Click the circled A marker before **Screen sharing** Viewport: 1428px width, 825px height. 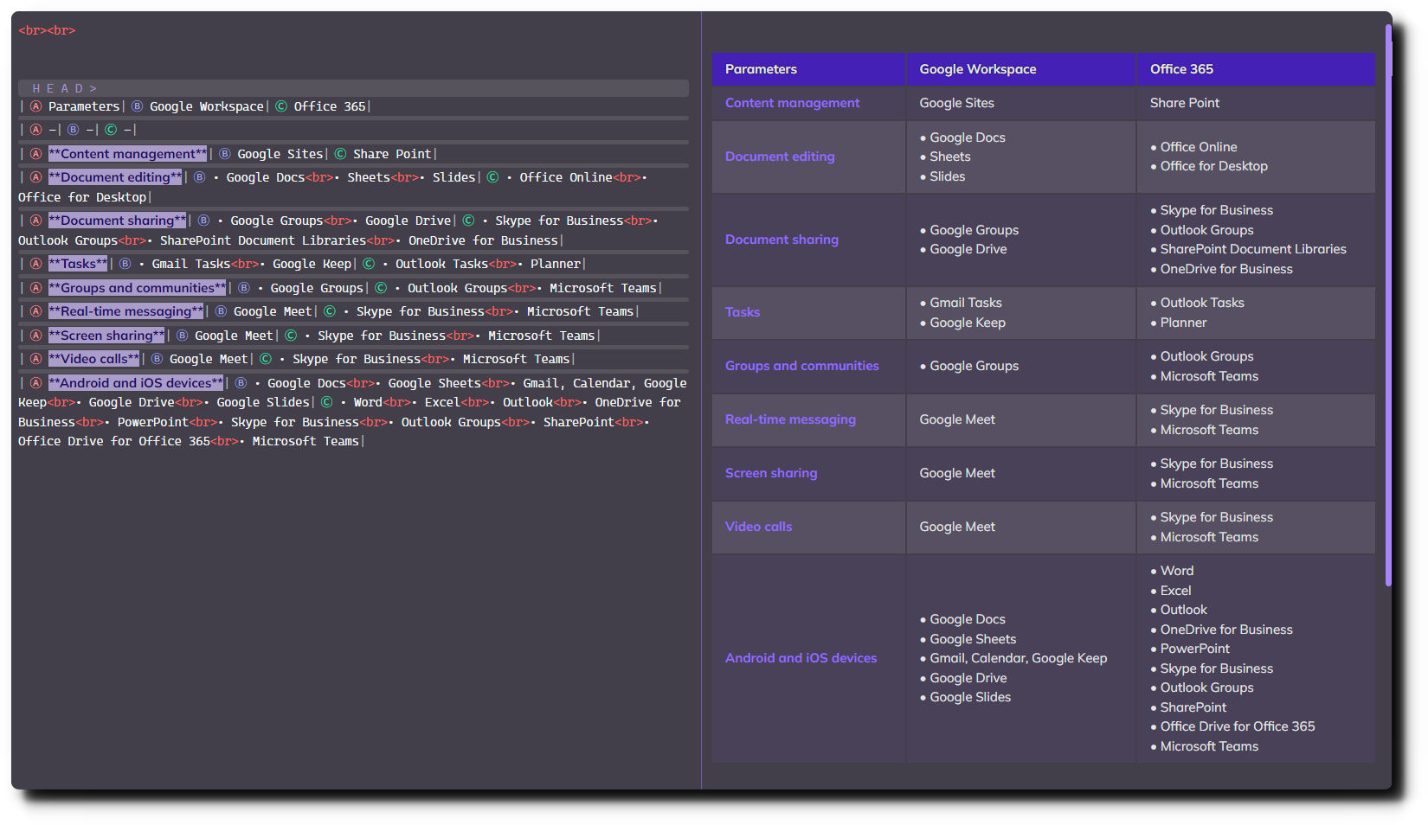pyautogui.click(x=36, y=336)
